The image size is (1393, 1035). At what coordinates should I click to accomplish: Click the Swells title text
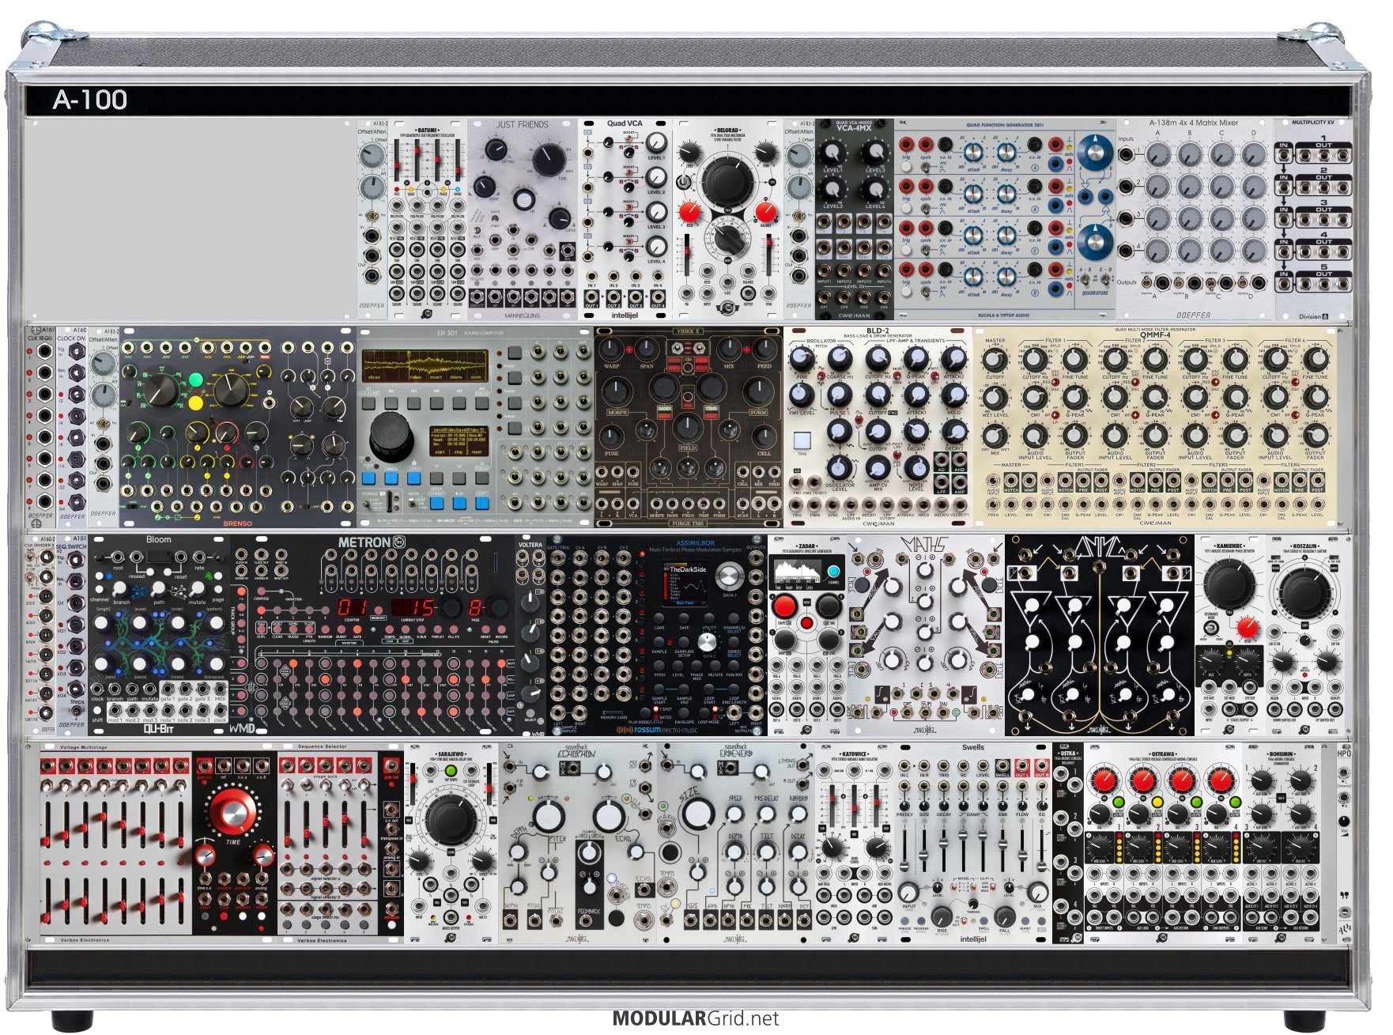[x=973, y=747]
